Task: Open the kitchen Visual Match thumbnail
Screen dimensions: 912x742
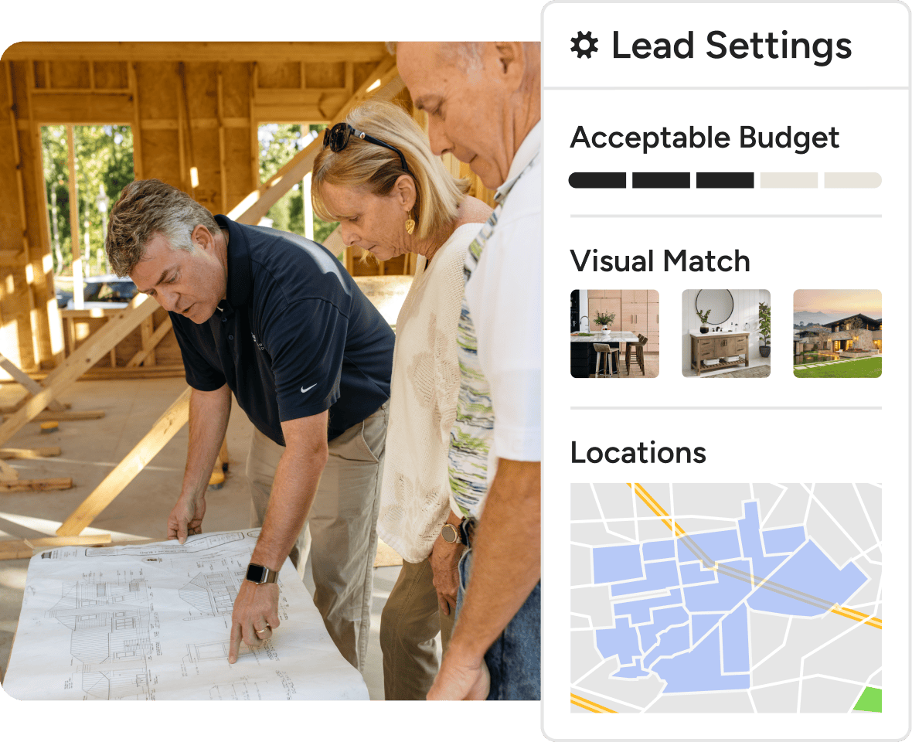Action: (614, 334)
